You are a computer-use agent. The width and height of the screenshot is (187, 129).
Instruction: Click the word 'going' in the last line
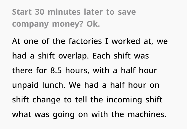(64, 115)
